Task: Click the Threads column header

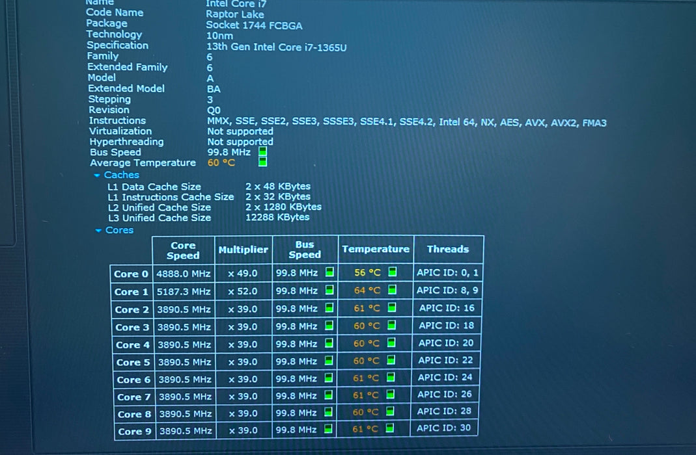Action: point(449,249)
